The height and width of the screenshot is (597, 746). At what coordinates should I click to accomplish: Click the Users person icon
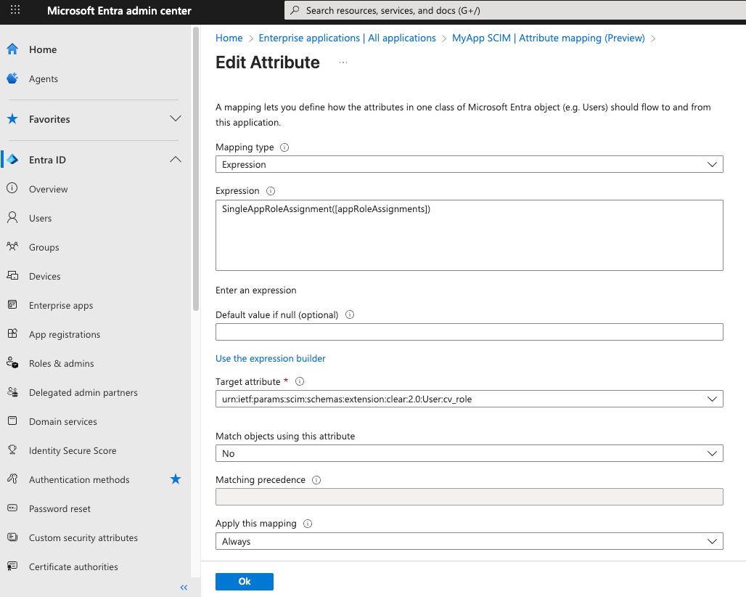point(12,218)
